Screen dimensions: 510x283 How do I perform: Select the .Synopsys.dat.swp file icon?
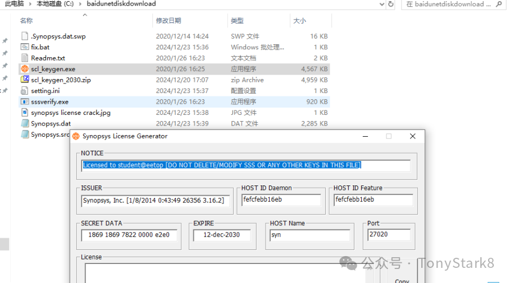[25, 36]
